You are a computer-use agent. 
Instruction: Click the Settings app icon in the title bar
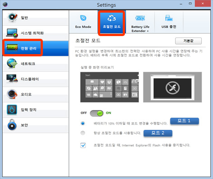[5, 5]
